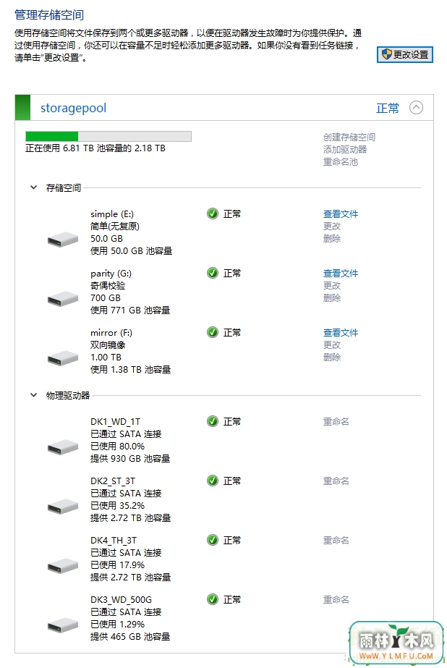Image resolution: width=447 pixels, height=668 pixels.
Task: Click the mirror (F:) drive icon
Action: pos(63,358)
